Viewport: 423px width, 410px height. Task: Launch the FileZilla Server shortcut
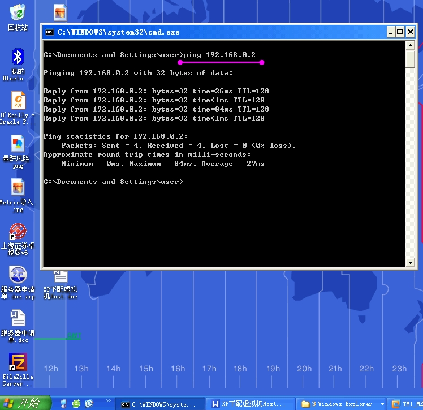18,369
